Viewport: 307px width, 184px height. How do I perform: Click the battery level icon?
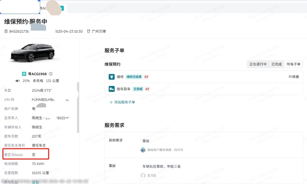coord(18,81)
